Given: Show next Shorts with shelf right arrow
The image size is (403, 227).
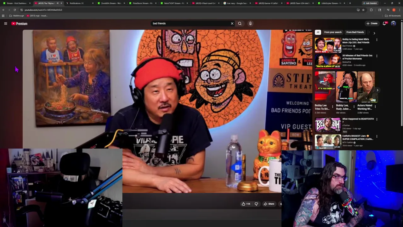Looking at the screenshot, I should 377,90.
